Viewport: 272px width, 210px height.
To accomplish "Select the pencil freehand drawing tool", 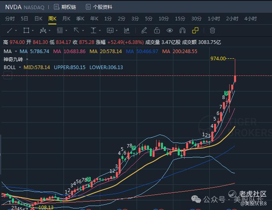I will pyautogui.click(x=144, y=30).
